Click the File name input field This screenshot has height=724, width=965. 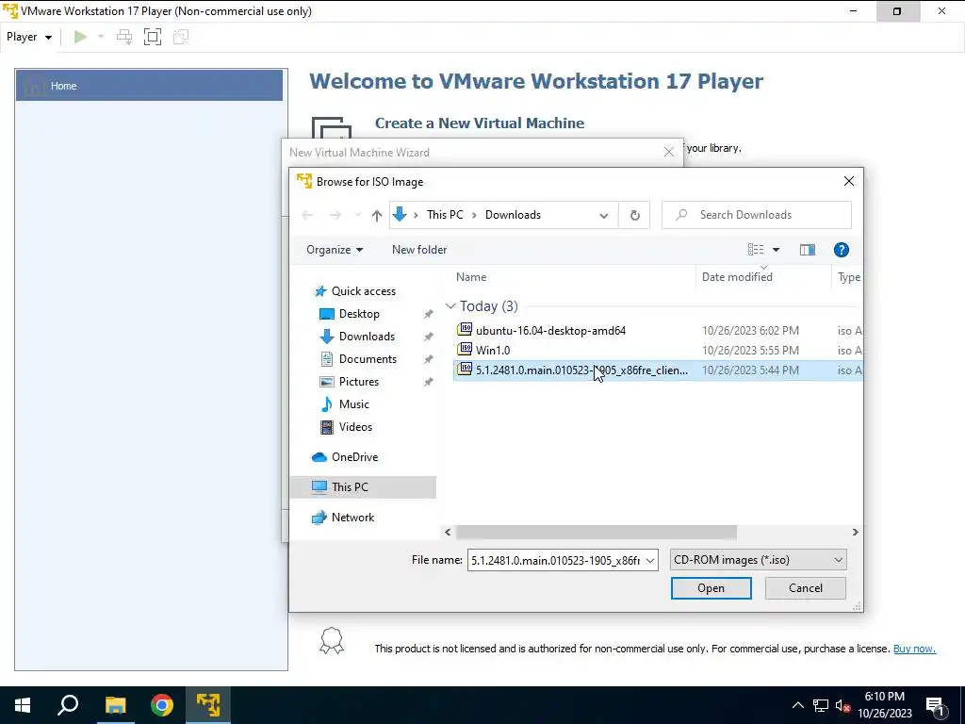pos(556,560)
